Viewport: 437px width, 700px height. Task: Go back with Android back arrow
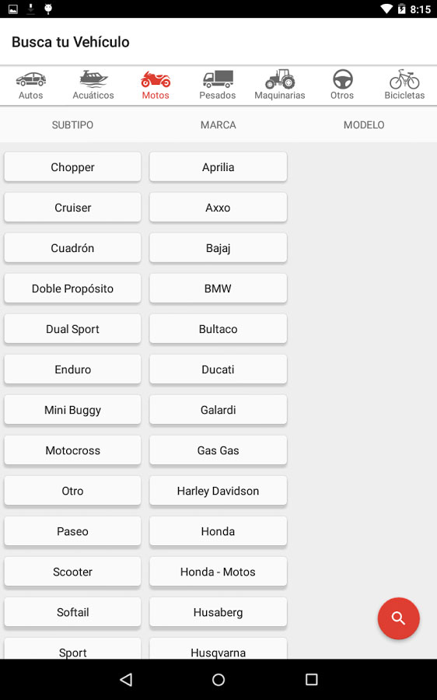point(126,680)
